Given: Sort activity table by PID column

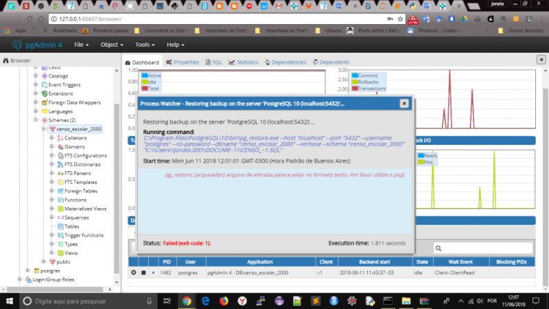Looking at the screenshot, I should [167, 262].
